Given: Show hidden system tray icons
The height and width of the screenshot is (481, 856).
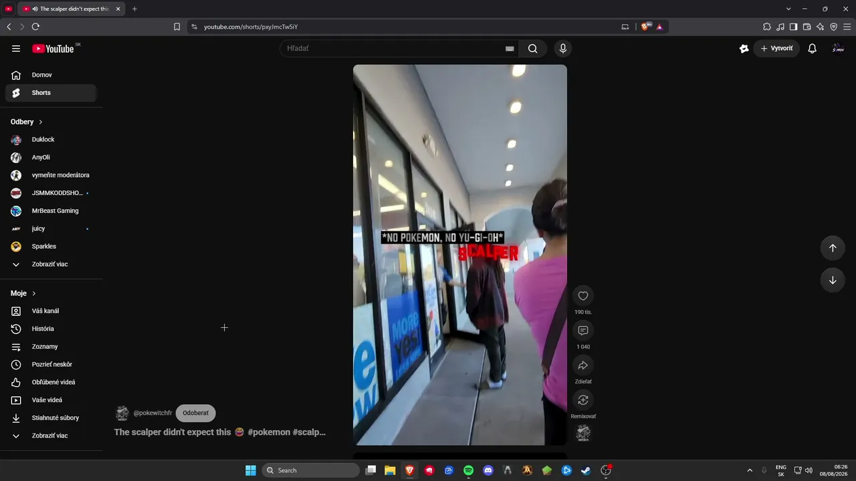Looking at the screenshot, I should 750,470.
